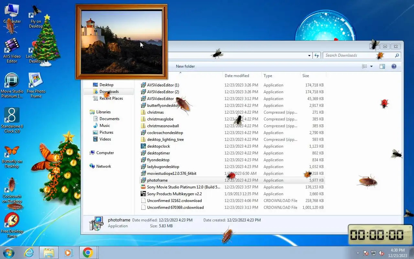The width and height of the screenshot is (414, 259).
Task: Show hidden tray icons arrow
Action: (358, 253)
